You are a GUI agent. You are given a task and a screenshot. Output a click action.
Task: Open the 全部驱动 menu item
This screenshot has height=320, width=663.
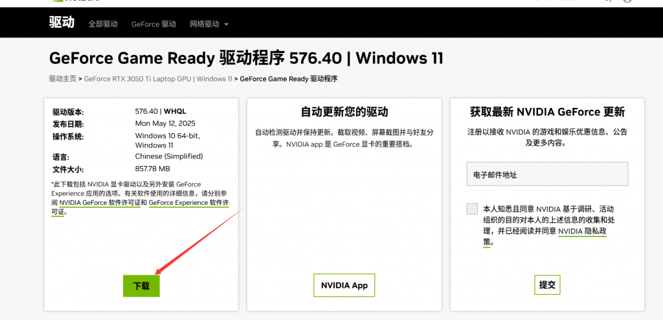pos(103,24)
